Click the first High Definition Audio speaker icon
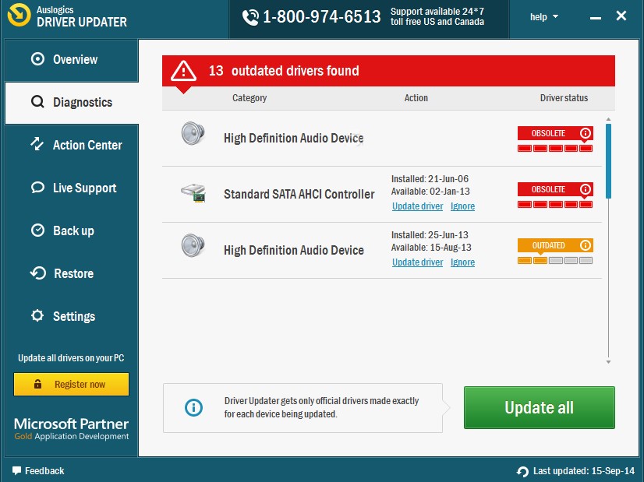 (x=193, y=133)
